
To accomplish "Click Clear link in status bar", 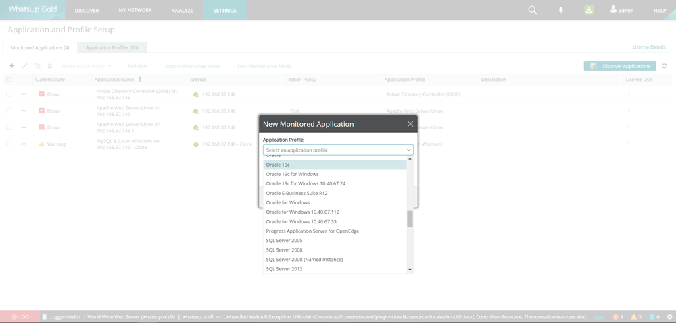I will (x=598, y=317).
